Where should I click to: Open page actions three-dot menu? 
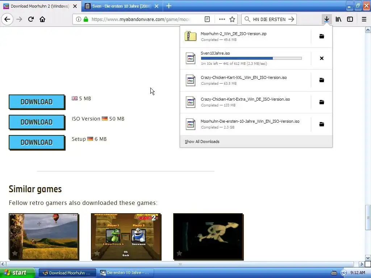click(x=222, y=19)
